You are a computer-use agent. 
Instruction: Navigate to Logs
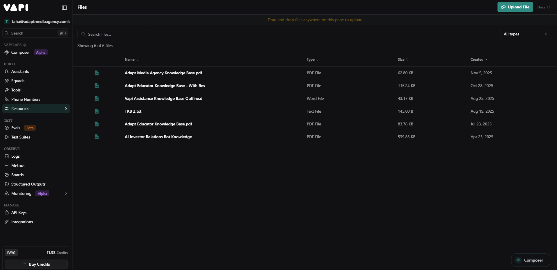(36, 156)
